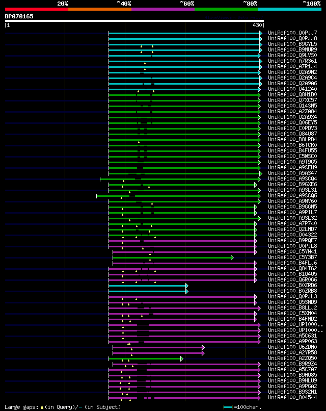Select the UniRef100_Q7XC57 label
This screenshot has height=411, width=326.
[292, 100]
